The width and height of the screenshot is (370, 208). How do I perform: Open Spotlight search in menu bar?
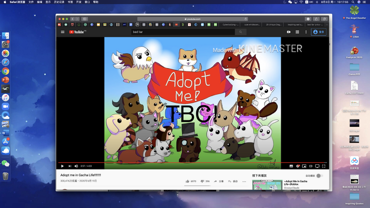(x=353, y=2)
